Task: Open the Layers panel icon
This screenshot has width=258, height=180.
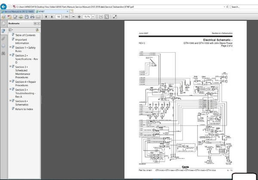Action: point(4,46)
